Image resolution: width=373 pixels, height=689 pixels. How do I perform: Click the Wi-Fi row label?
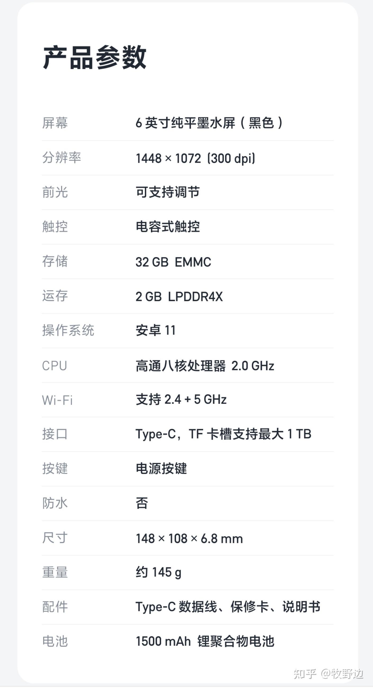point(57,400)
